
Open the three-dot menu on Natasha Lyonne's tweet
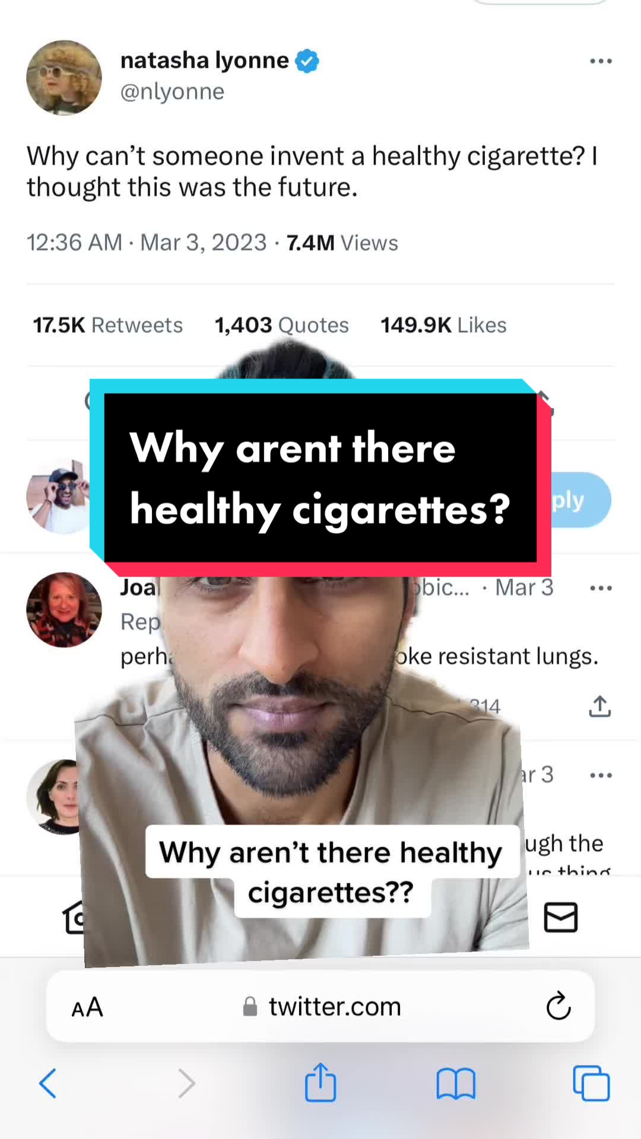click(601, 61)
